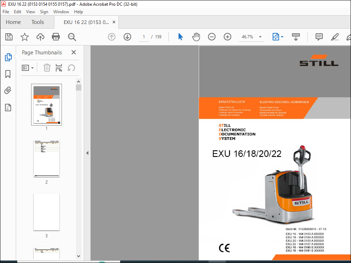Choose the Selection arrow tool

[x=180, y=37]
